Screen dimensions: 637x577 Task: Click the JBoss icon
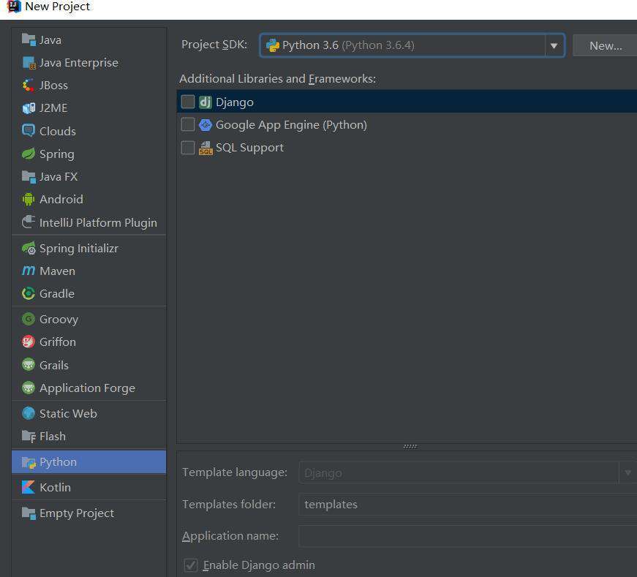[29, 86]
